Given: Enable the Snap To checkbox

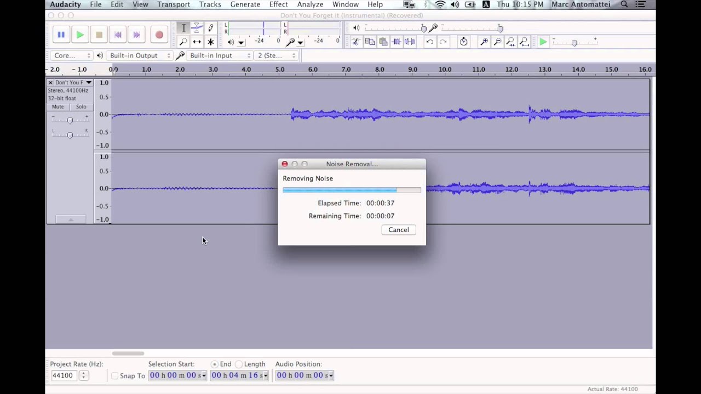Looking at the screenshot, I should pyautogui.click(x=114, y=375).
